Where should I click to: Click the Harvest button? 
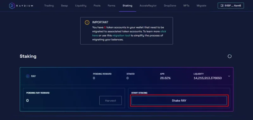point(110,100)
